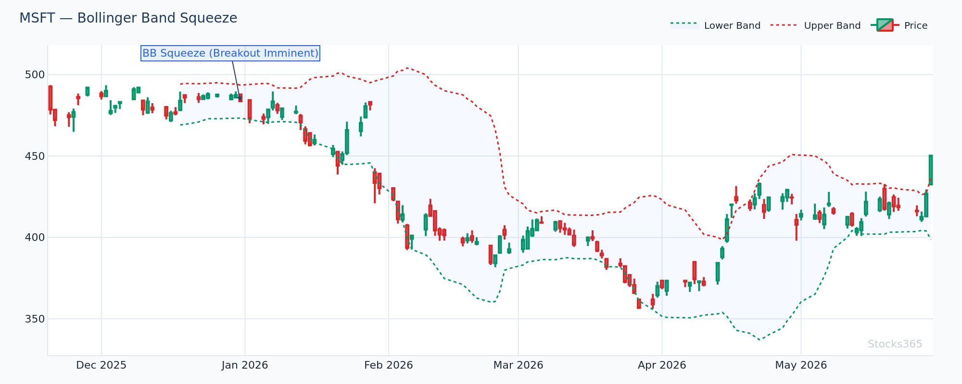Image resolution: width=962 pixels, height=384 pixels.
Task: Click the Dec 2025 axis label
Action: coord(101,365)
